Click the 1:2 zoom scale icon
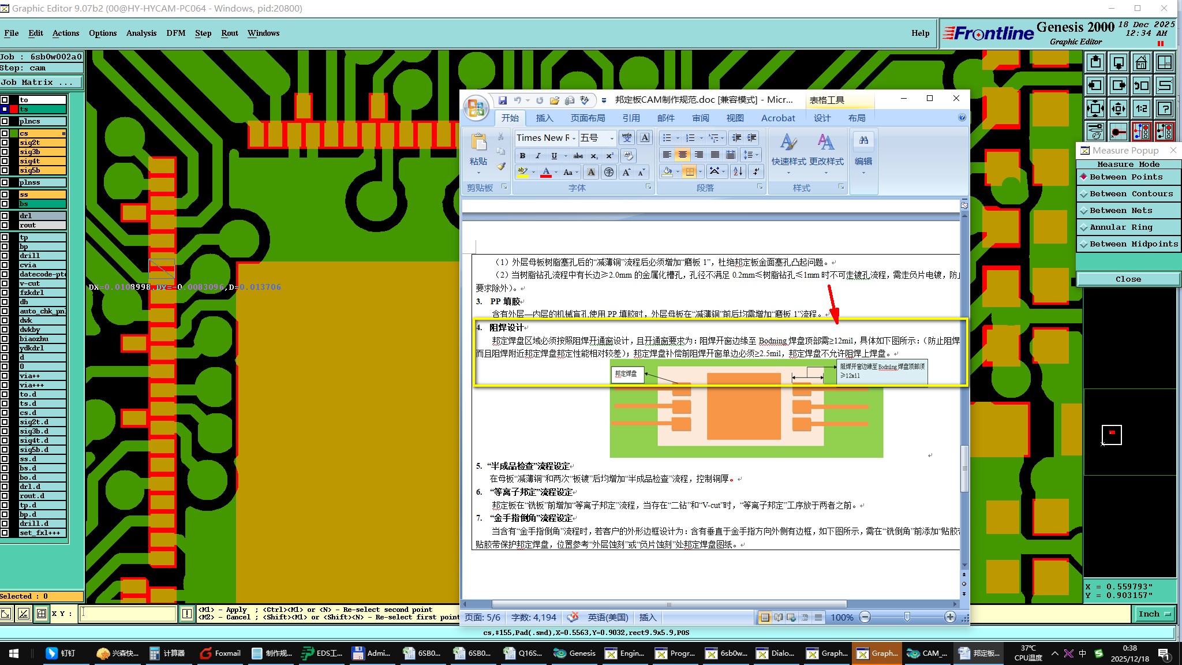1182x665 pixels. point(1141,109)
